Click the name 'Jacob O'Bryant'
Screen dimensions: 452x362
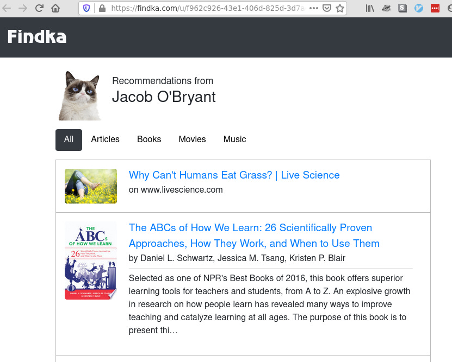(164, 97)
